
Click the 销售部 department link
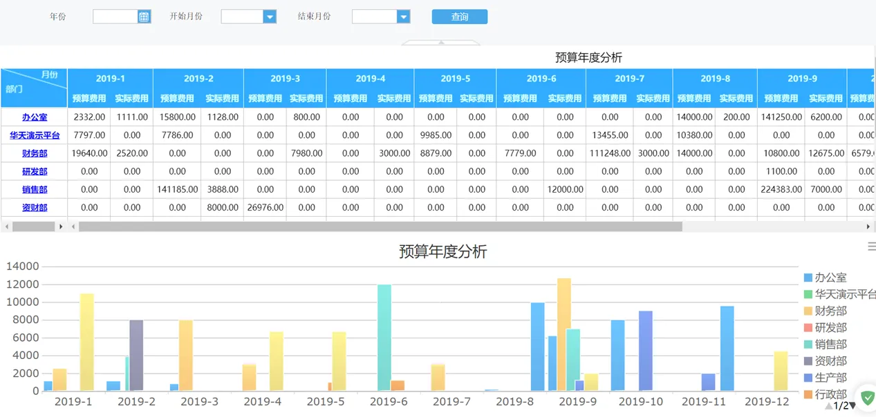pyautogui.click(x=35, y=189)
